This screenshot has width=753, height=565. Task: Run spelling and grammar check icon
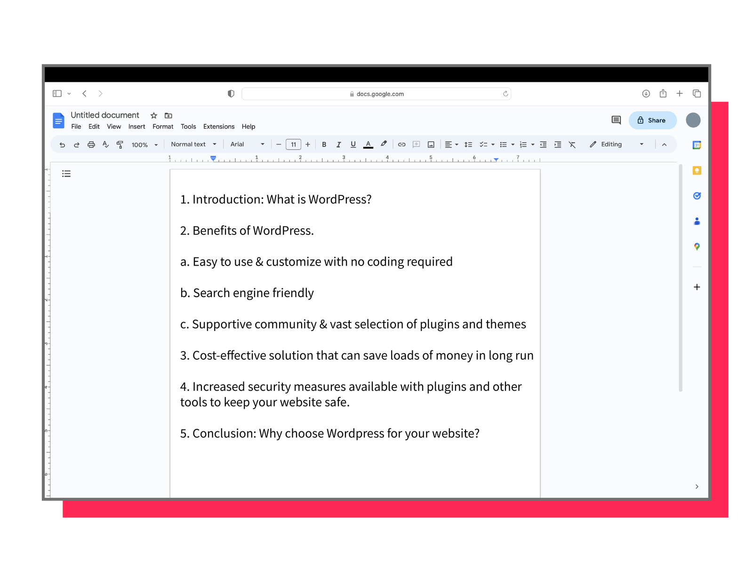[106, 145]
